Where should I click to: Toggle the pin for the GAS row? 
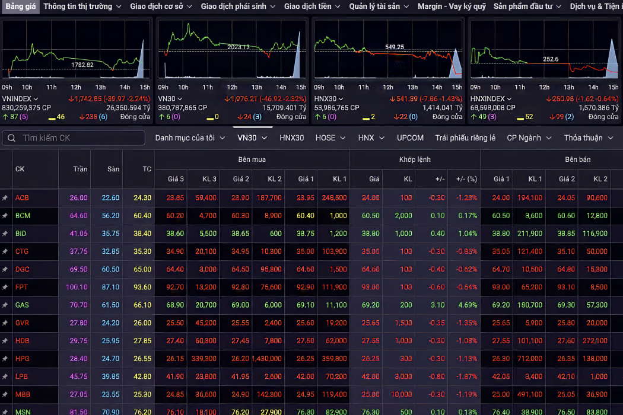(5, 305)
